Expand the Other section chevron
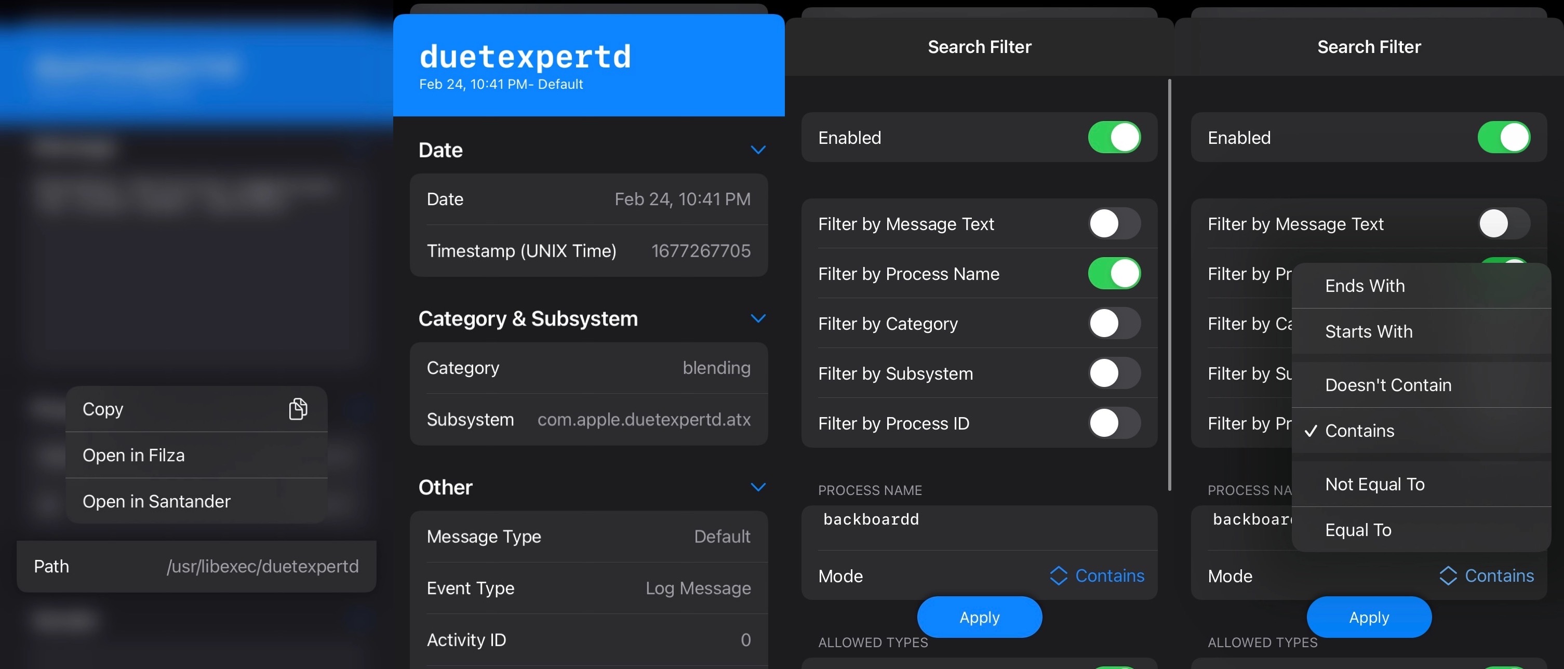This screenshot has width=1564, height=669. click(757, 488)
